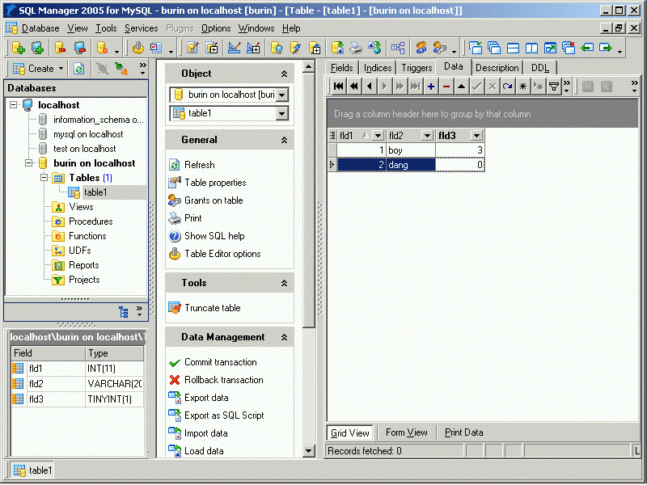The width and height of the screenshot is (647, 485).
Task: Click the green right arrow toolbar icon
Action: coord(605,48)
